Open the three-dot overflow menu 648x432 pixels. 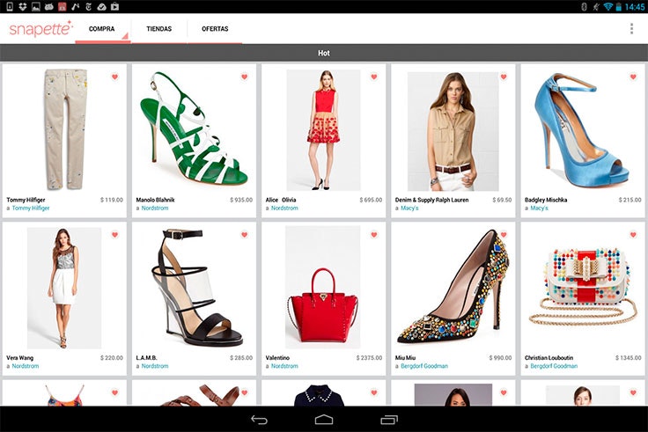(631, 28)
